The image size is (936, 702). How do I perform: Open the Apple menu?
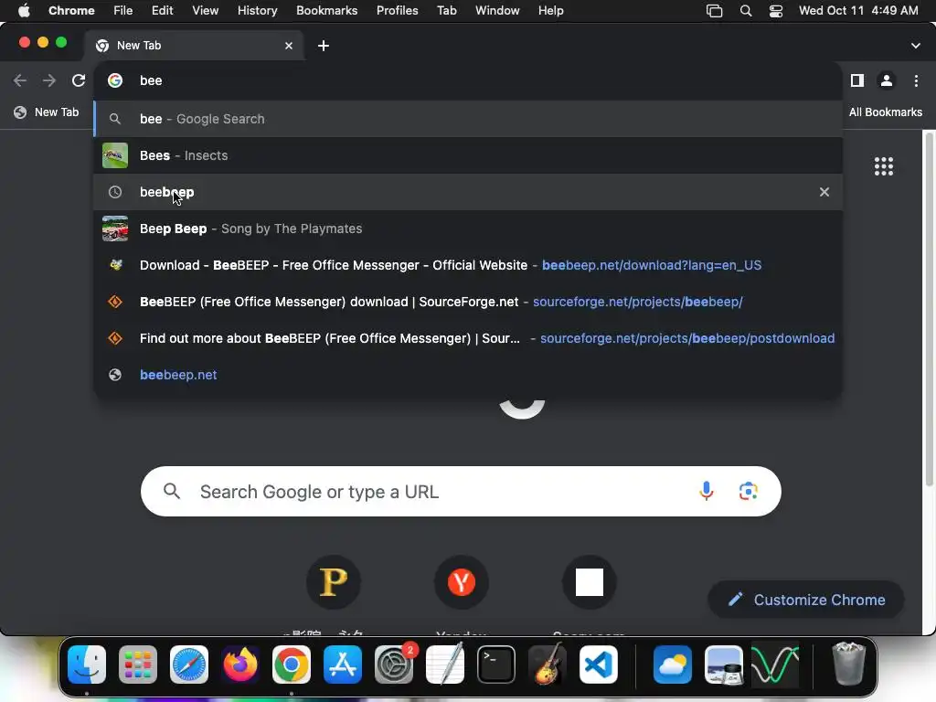click(24, 11)
